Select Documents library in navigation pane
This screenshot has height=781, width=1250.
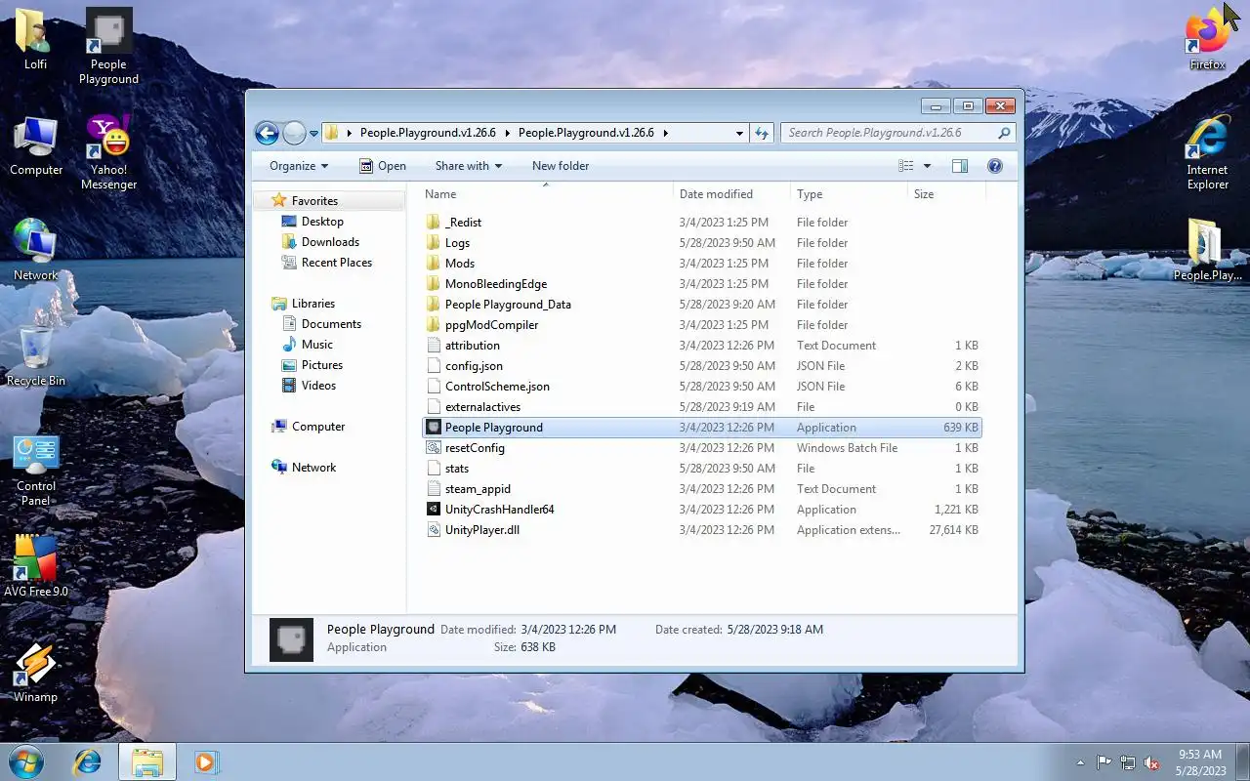331,324
